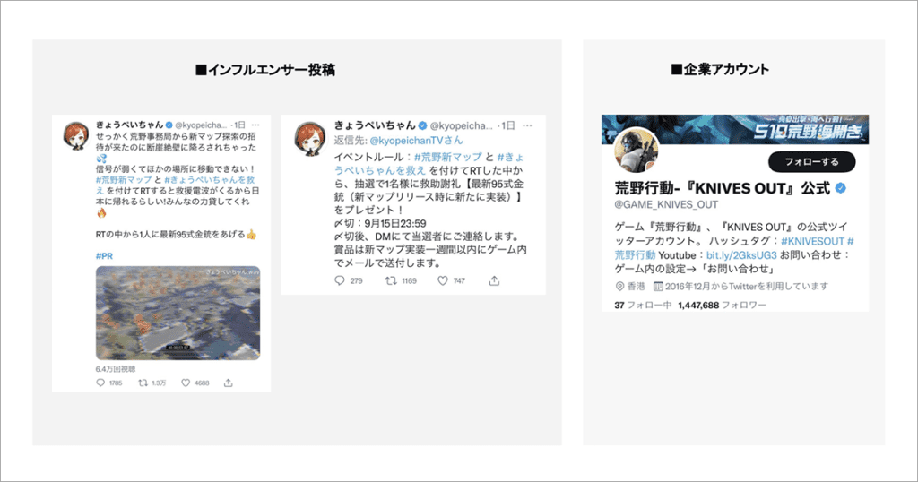View the 1,447,688 フォロワー list
The height and width of the screenshot is (482, 918).
(722, 306)
